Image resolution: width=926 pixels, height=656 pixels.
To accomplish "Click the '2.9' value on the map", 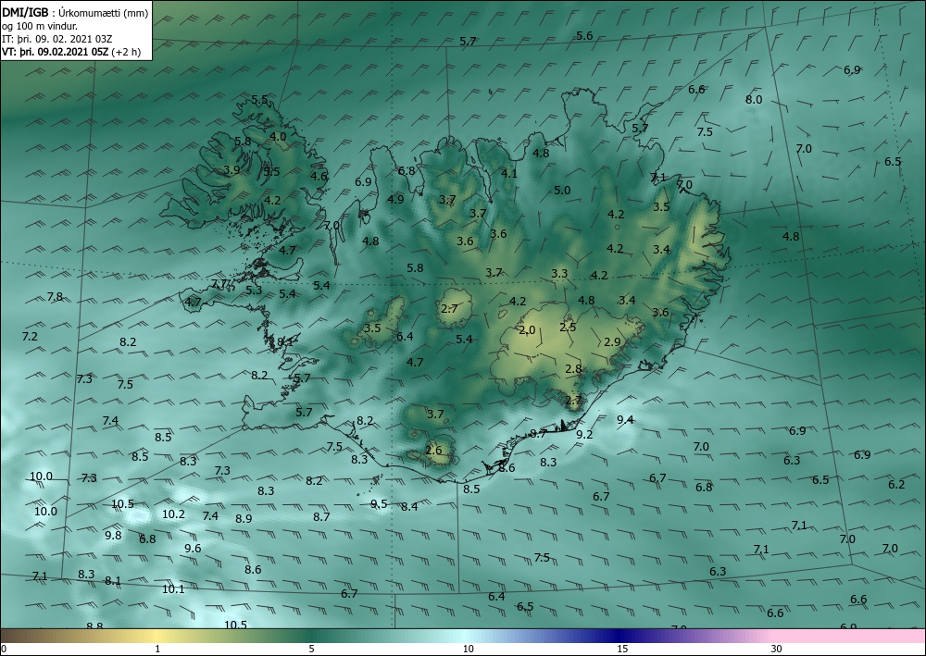I will pyautogui.click(x=612, y=341).
